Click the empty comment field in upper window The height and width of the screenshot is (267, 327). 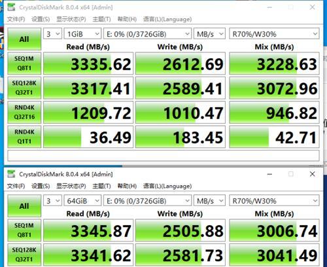163,156
